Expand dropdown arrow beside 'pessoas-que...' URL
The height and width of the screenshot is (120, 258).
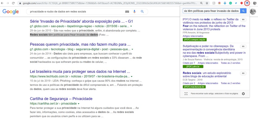click(x=132, y=49)
